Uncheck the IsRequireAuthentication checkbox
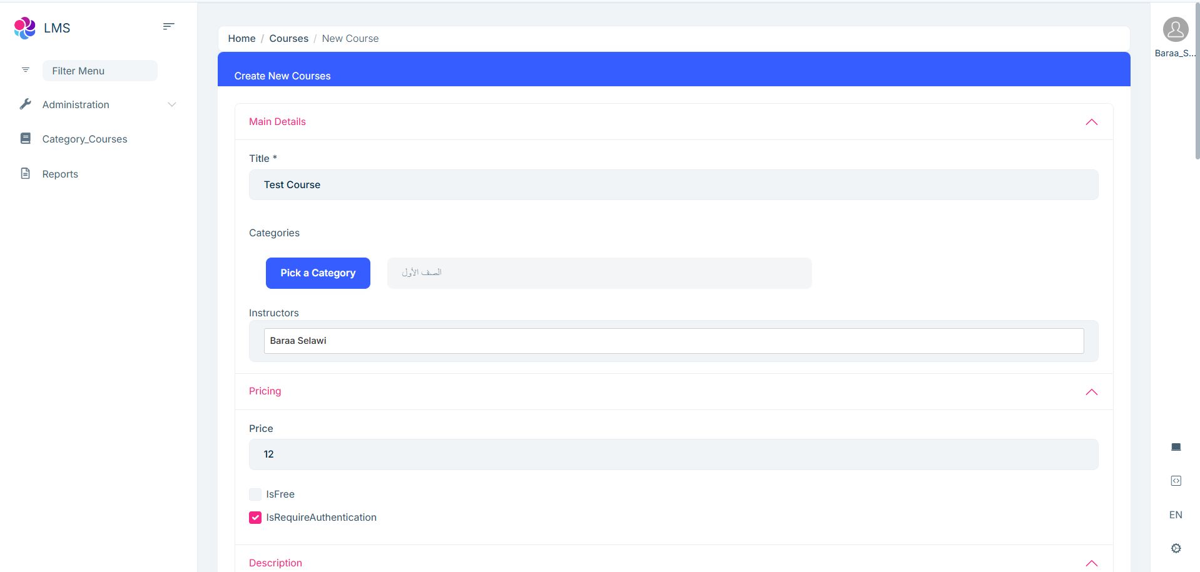The width and height of the screenshot is (1200, 572). (255, 518)
